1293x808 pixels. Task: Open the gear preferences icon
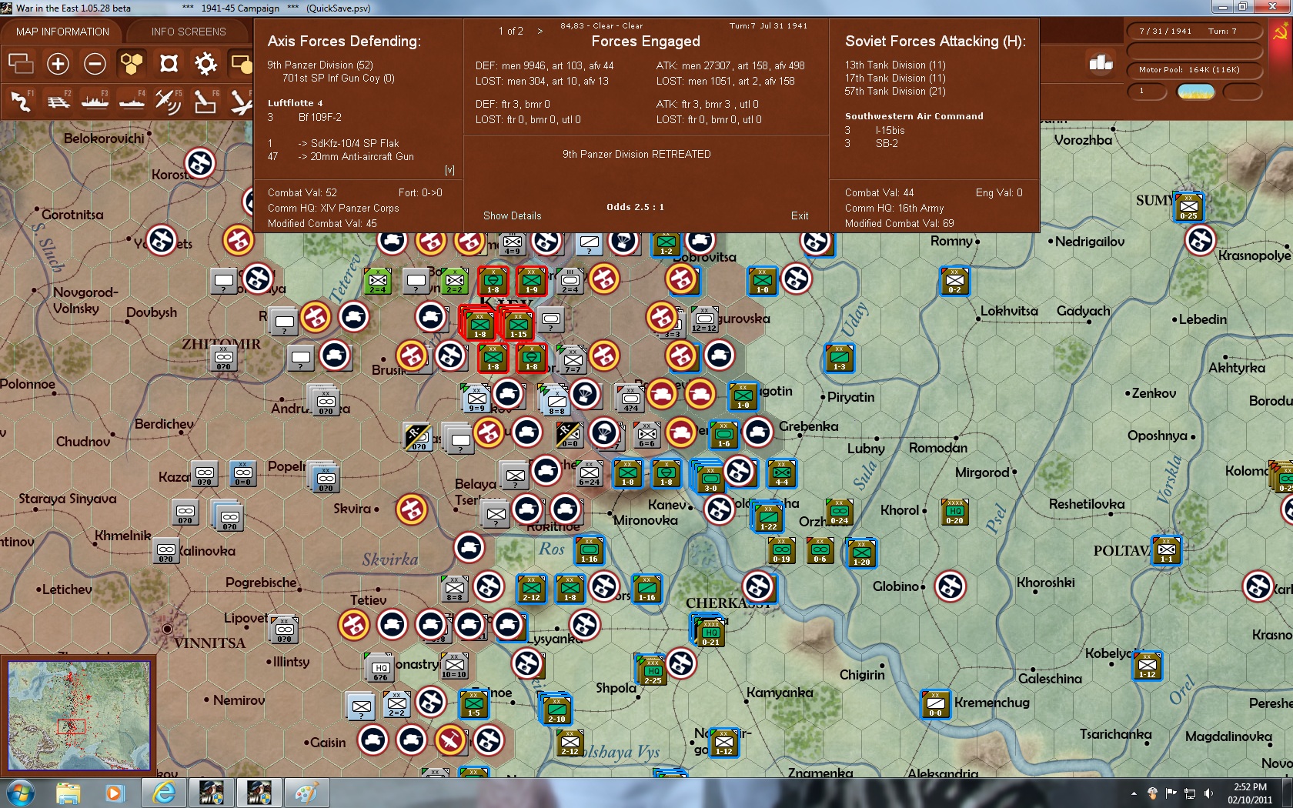[x=205, y=63]
